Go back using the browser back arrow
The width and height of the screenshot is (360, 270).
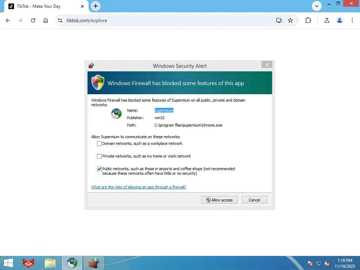tap(8, 20)
